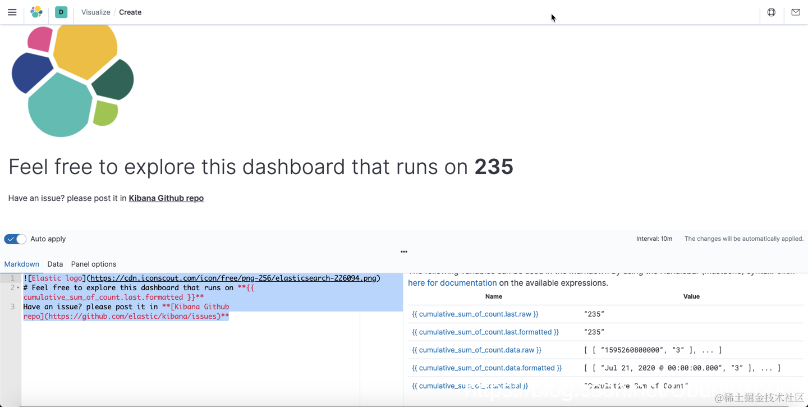808x407 pixels.
Task: Click the Create breadcrumb
Action: pos(130,12)
